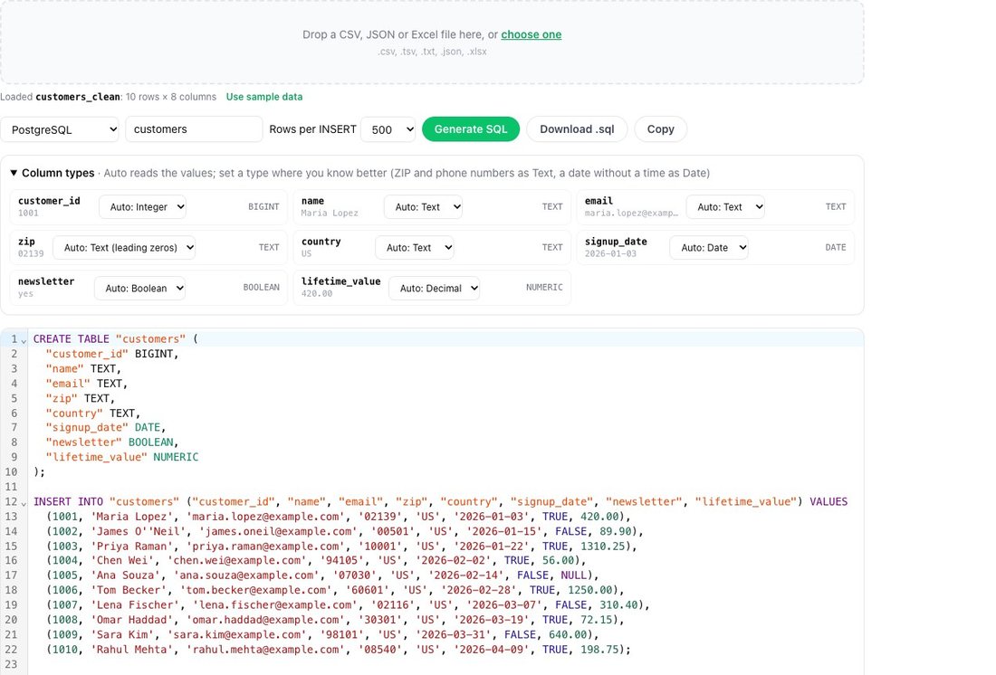Image resolution: width=996 pixels, height=675 pixels.
Task: Click 'NUMERIC' label in lifetime_value card
Action: point(544,288)
